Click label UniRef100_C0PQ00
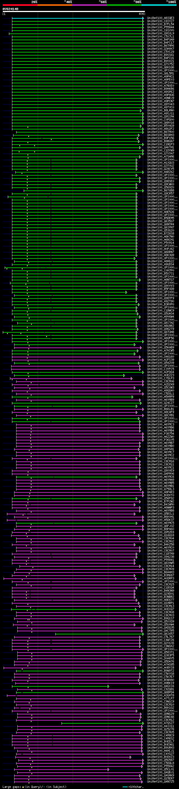Viewport: 179px width, 789px height. pos(161,120)
